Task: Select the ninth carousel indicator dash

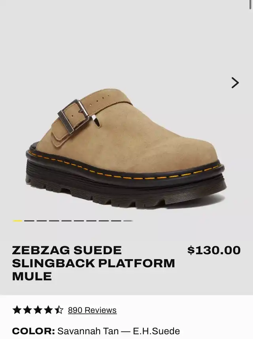Action: coord(116,221)
